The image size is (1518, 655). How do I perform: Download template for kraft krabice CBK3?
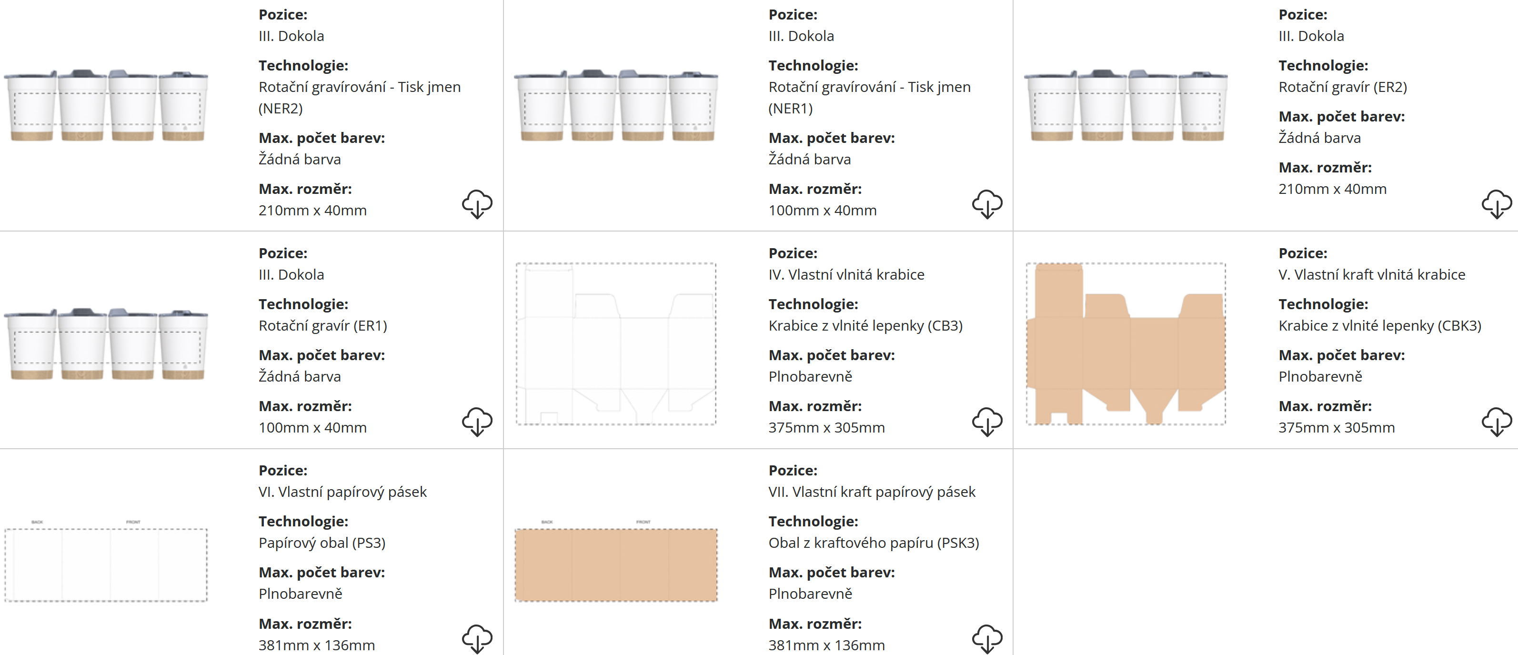[1496, 422]
